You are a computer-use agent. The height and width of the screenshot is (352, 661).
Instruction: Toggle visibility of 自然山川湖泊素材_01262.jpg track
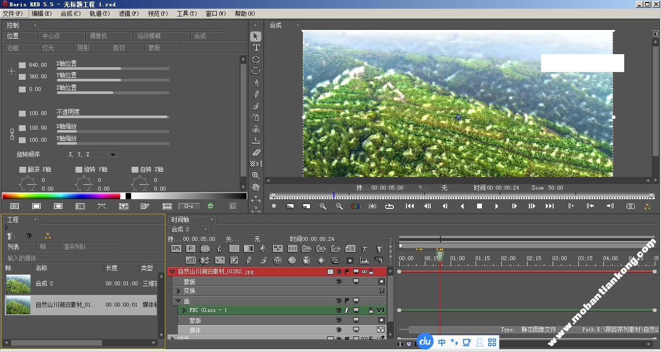[339, 272]
